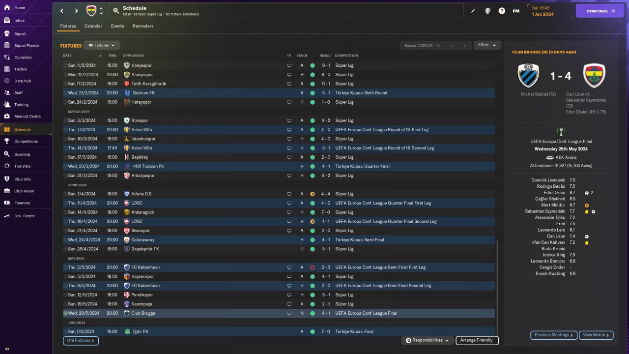The image size is (629, 354).
Task: Click the date display 1 Jun 2024
Action: point(543,14)
